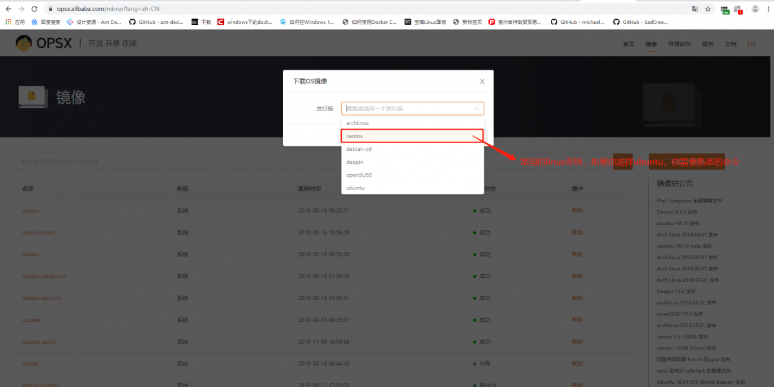The width and height of the screenshot is (774, 387).
Task: Open 文档 navigation item
Action: coord(730,44)
